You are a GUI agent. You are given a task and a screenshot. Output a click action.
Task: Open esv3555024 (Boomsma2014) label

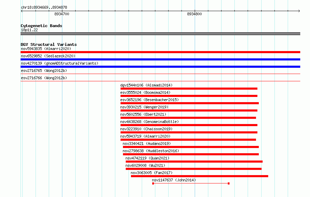(145, 92)
